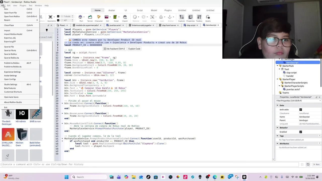Insert a Part from the toolbar

tap(80, 17)
